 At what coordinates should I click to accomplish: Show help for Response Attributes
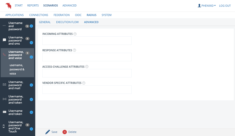point(74,50)
